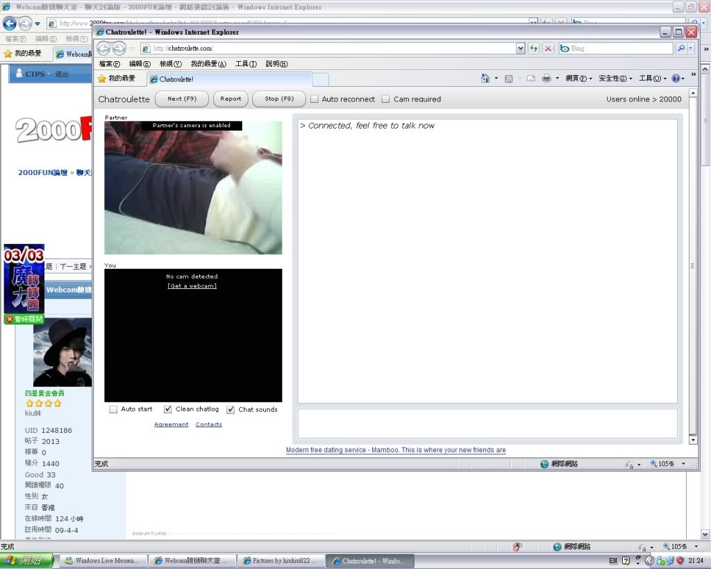Click the Print icon in command bar
Viewport: 711px width, 569px height.
pyautogui.click(x=546, y=79)
